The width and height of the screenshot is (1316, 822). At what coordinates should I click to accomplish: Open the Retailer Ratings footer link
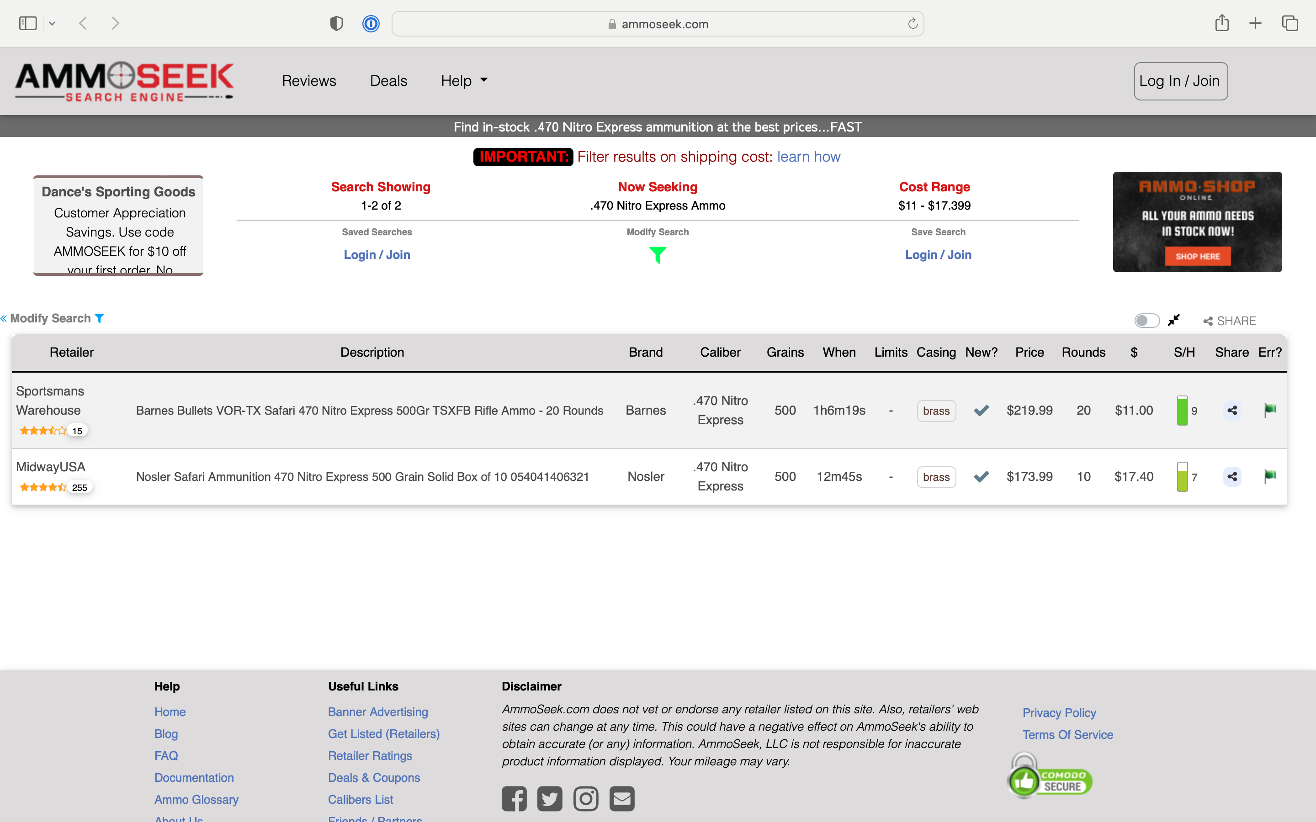(x=370, y=756)
